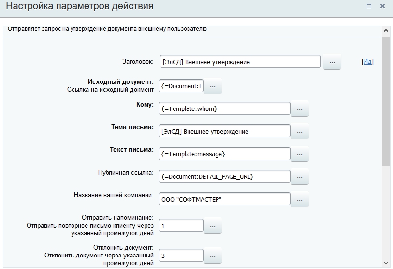Maximize the Настройка параметров действия dialog
This screenshot has height=269, width=393.
[x=369, y=6]
